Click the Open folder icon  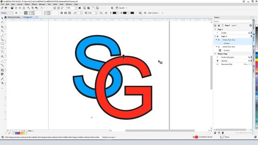coord(6,8)
